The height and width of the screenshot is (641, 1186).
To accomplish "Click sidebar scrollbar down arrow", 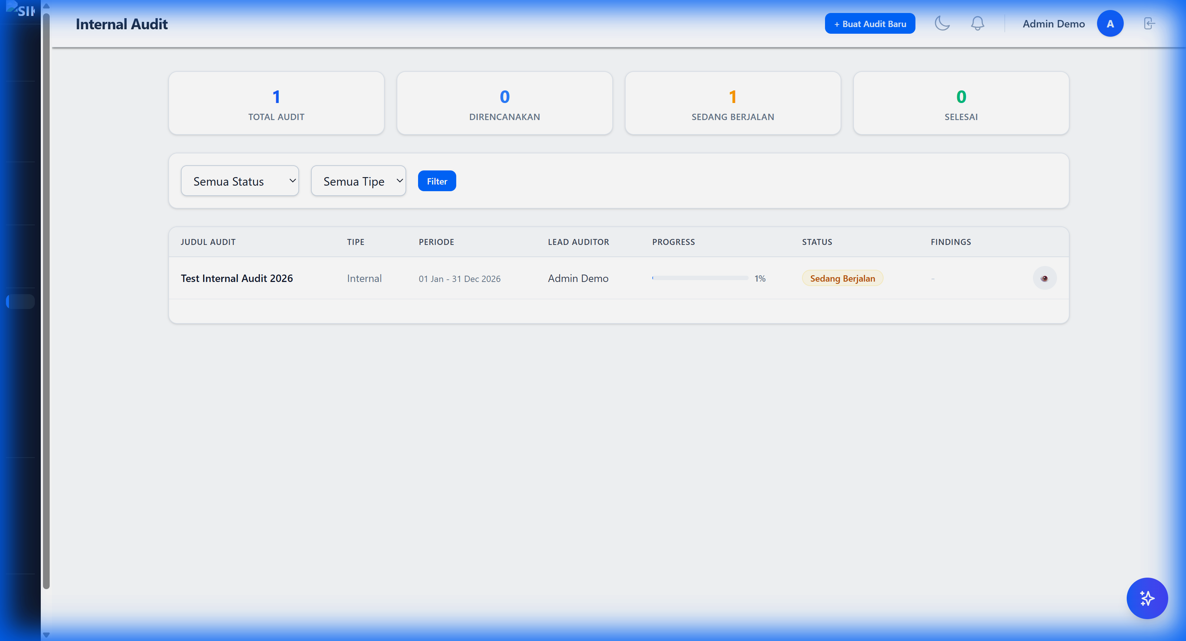I will tap(46, 635).
